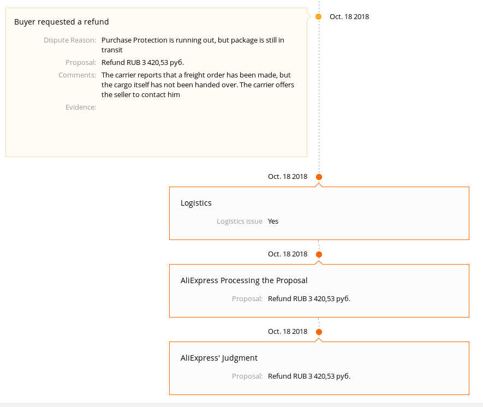Select the orange dot above AliExpress' Judgment card

319,332
